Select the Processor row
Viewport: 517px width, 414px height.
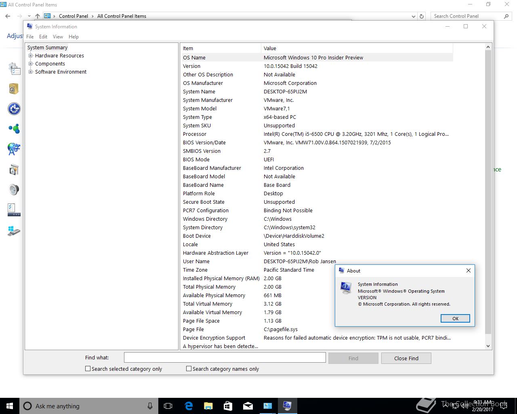(x=317, y=134)
